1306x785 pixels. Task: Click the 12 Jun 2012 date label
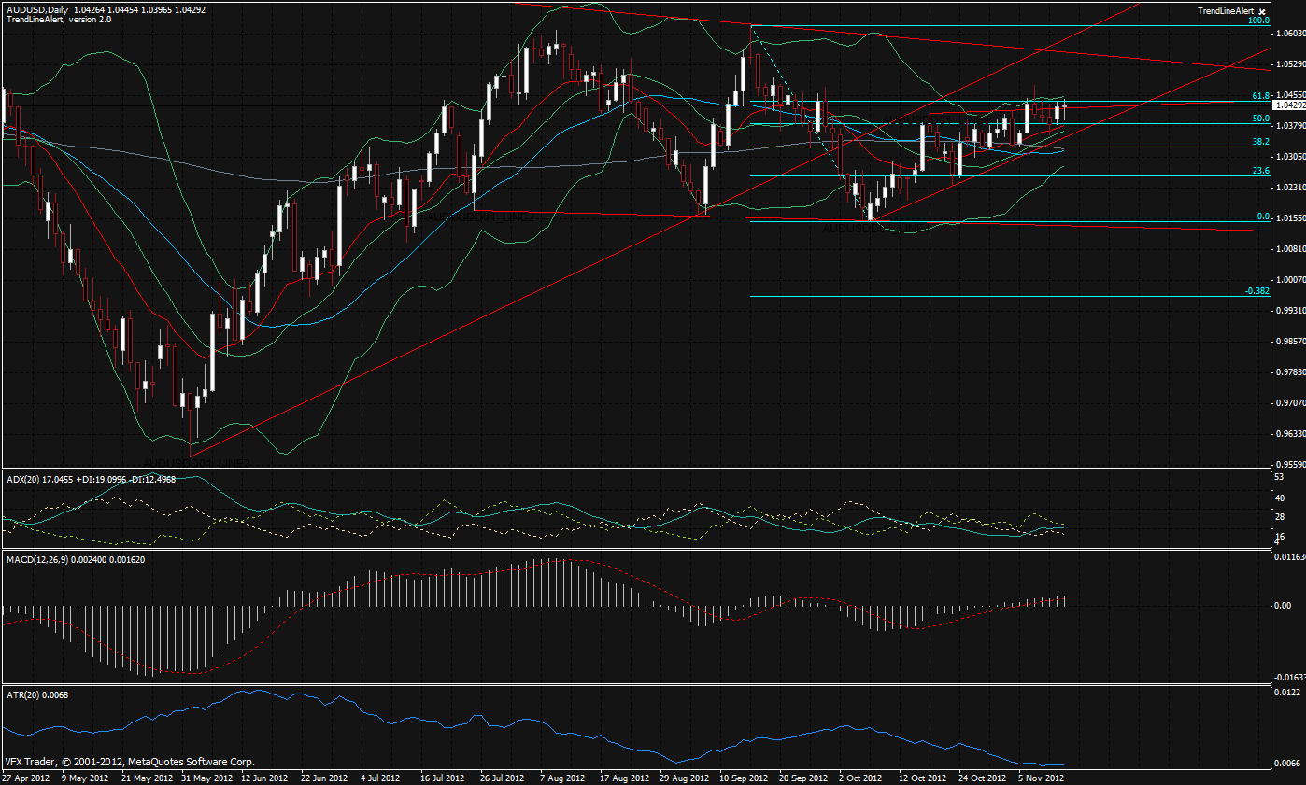pyautogui.click(x=264, y=777)
